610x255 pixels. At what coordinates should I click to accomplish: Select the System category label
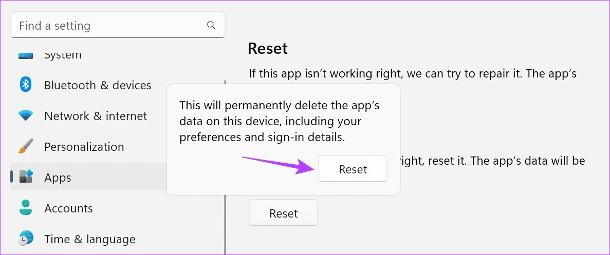[63, 55]
